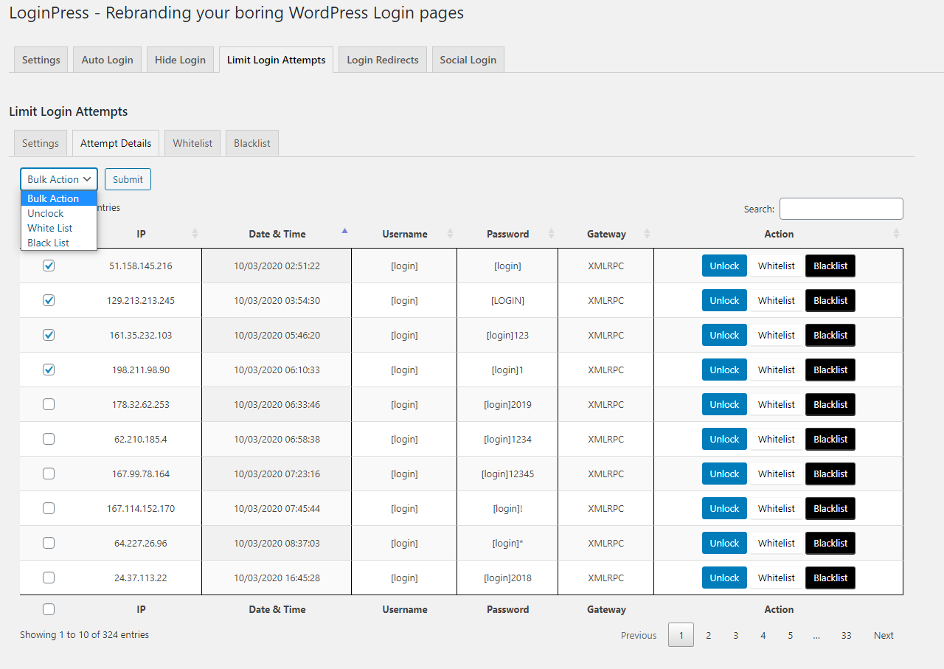Image resolution: width=944 pixels, height=669 pixels.
Task: Choose Black List from bulk action list
Action: (59, 243)
